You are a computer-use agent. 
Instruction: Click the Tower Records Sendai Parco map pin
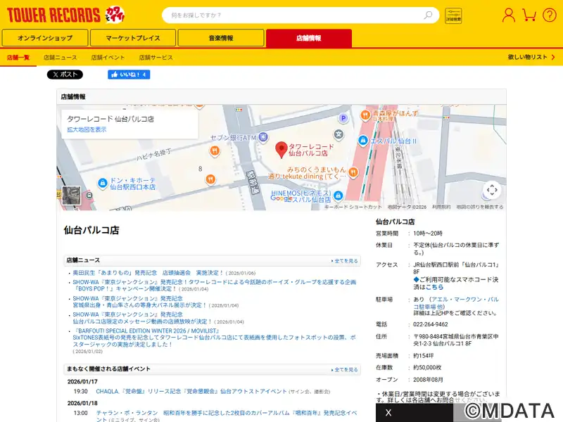(281, 149)
